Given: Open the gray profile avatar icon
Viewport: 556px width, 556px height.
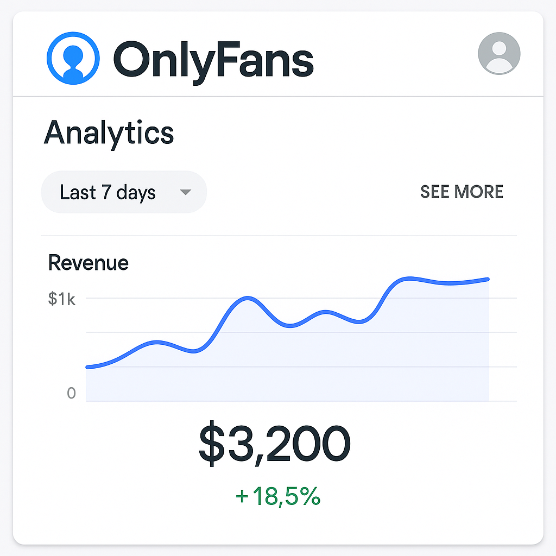Looking at the screenshot, I should (x=499, y=54).
